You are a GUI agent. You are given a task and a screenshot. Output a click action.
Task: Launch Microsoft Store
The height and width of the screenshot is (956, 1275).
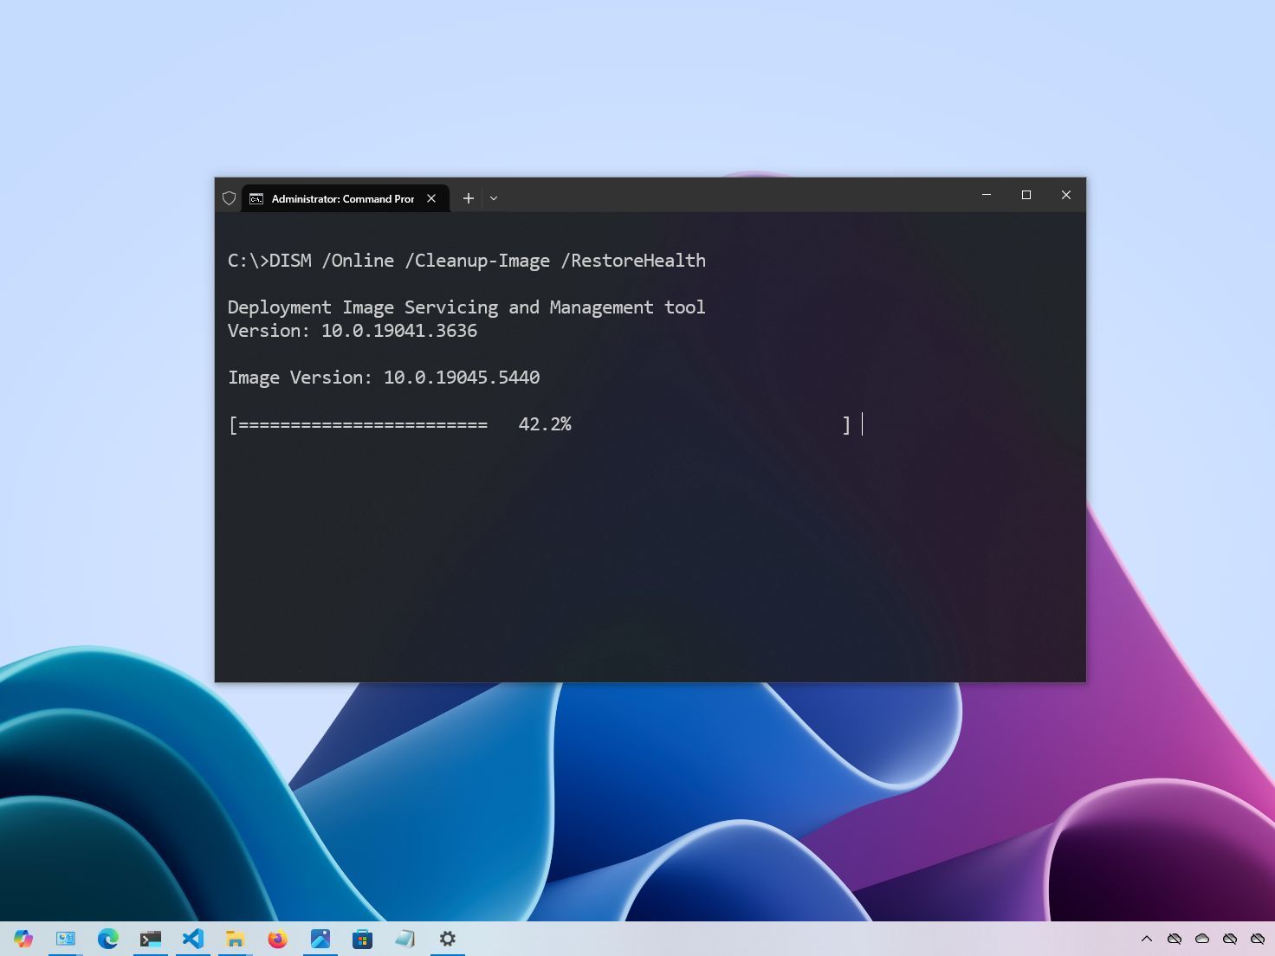point(362,939)
